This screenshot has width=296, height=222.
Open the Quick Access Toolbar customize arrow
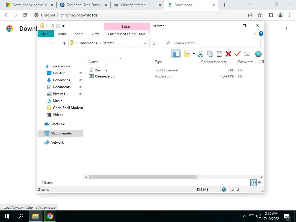pos(63,26)
